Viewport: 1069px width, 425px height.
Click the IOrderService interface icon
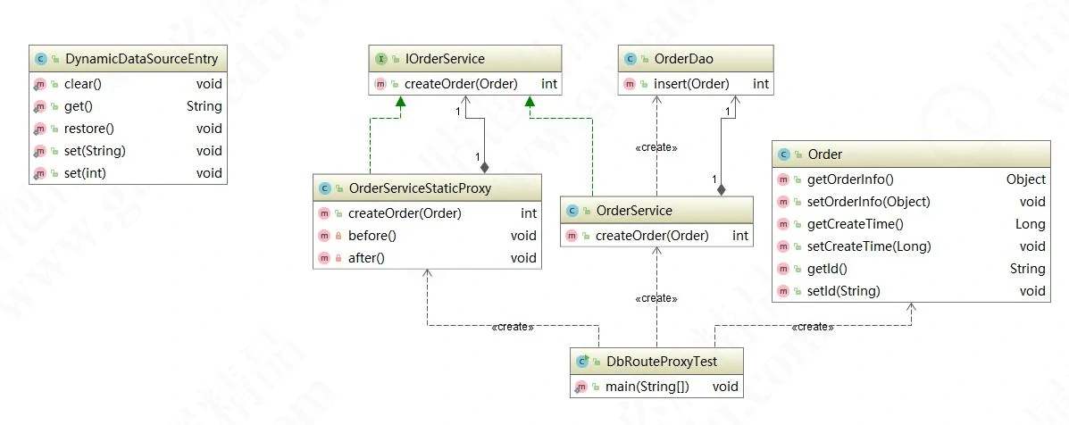(x=380, y=60)
